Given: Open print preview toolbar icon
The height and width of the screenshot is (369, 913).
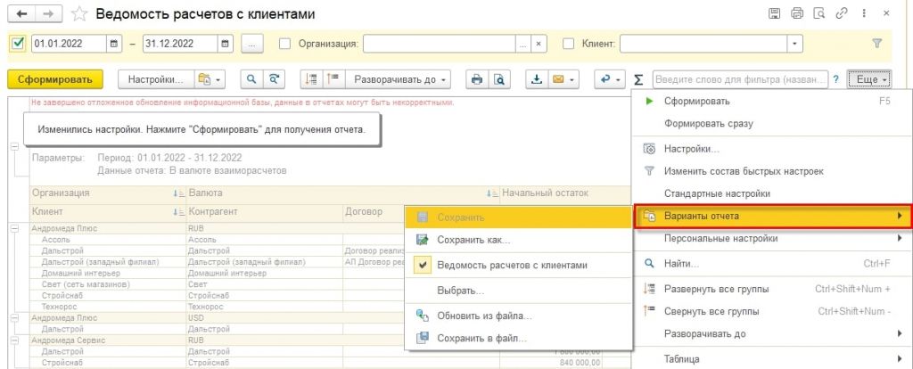Looking at the screenshot, I should 499,79.
